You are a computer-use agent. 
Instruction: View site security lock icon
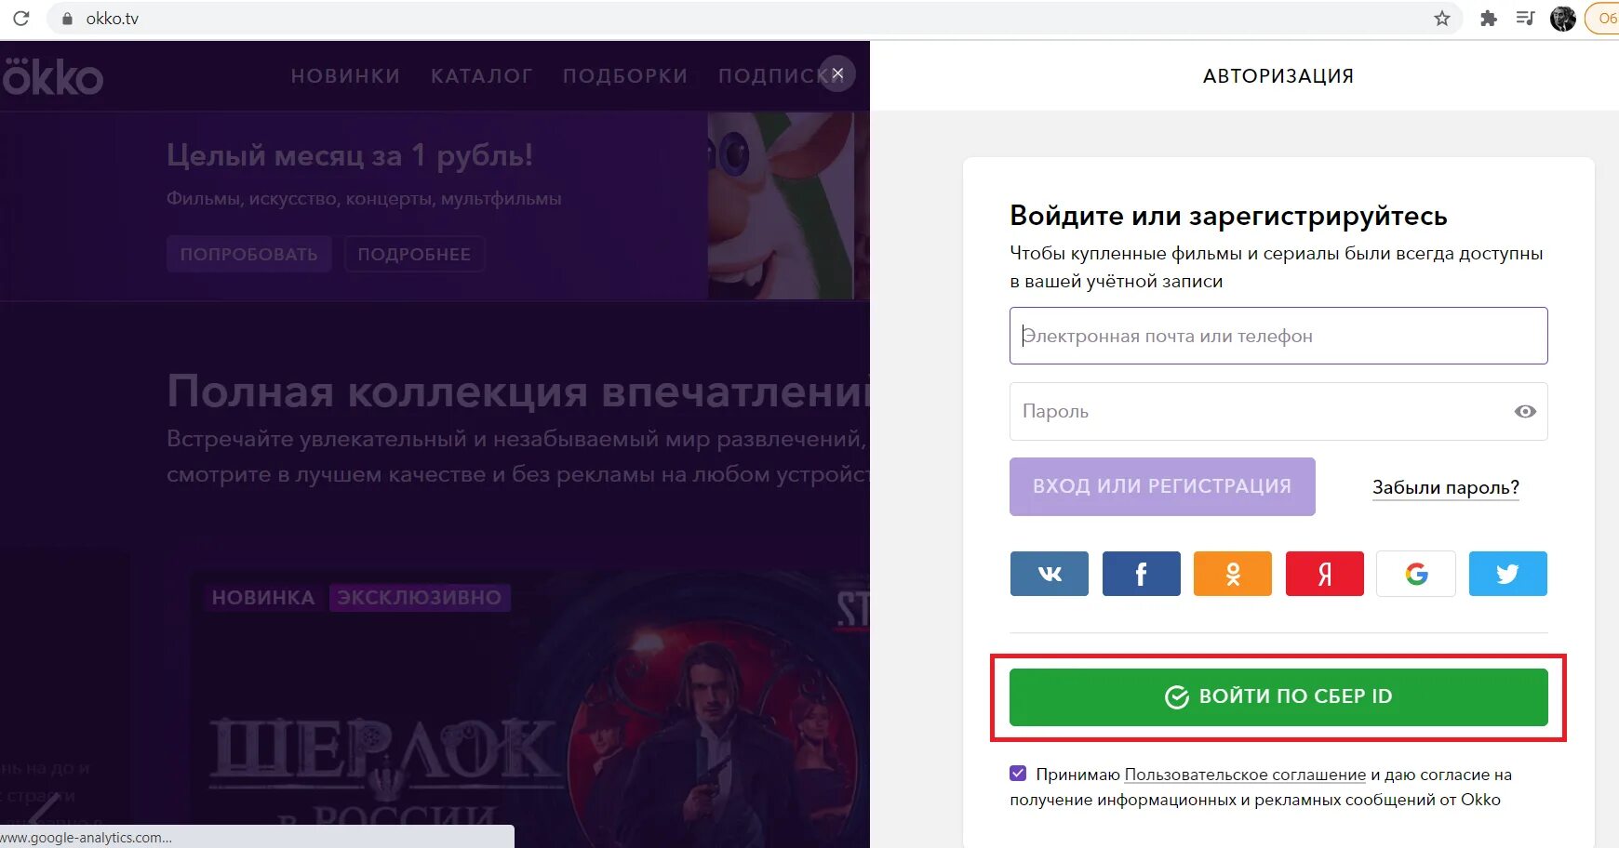tap(67, 19)
